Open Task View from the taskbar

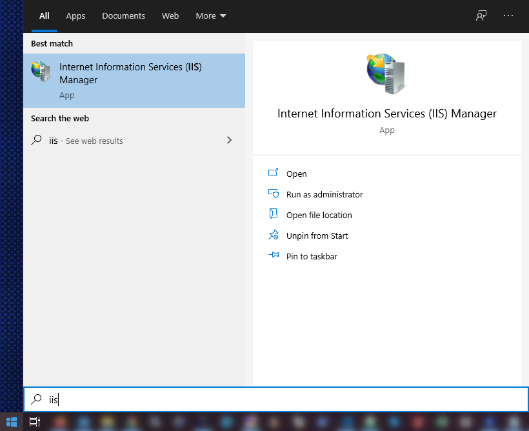pyautogui.click(x=35, y=421)
